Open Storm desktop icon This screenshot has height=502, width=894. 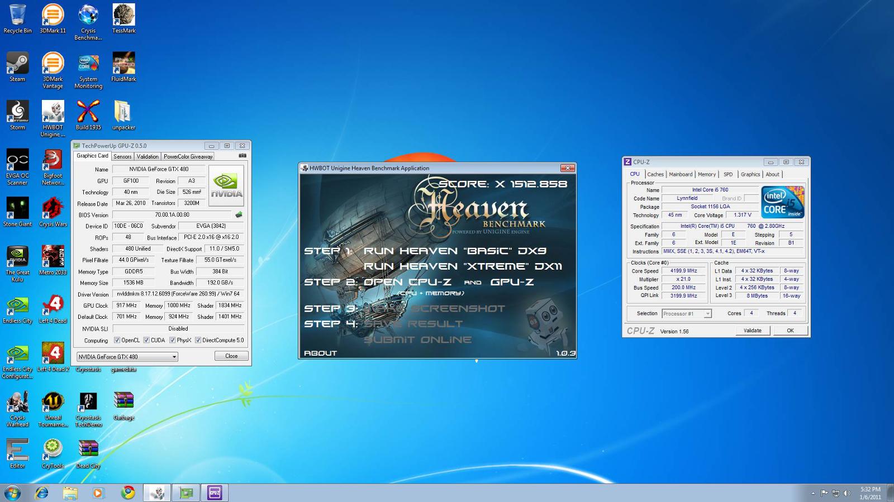tap(17, 116)
